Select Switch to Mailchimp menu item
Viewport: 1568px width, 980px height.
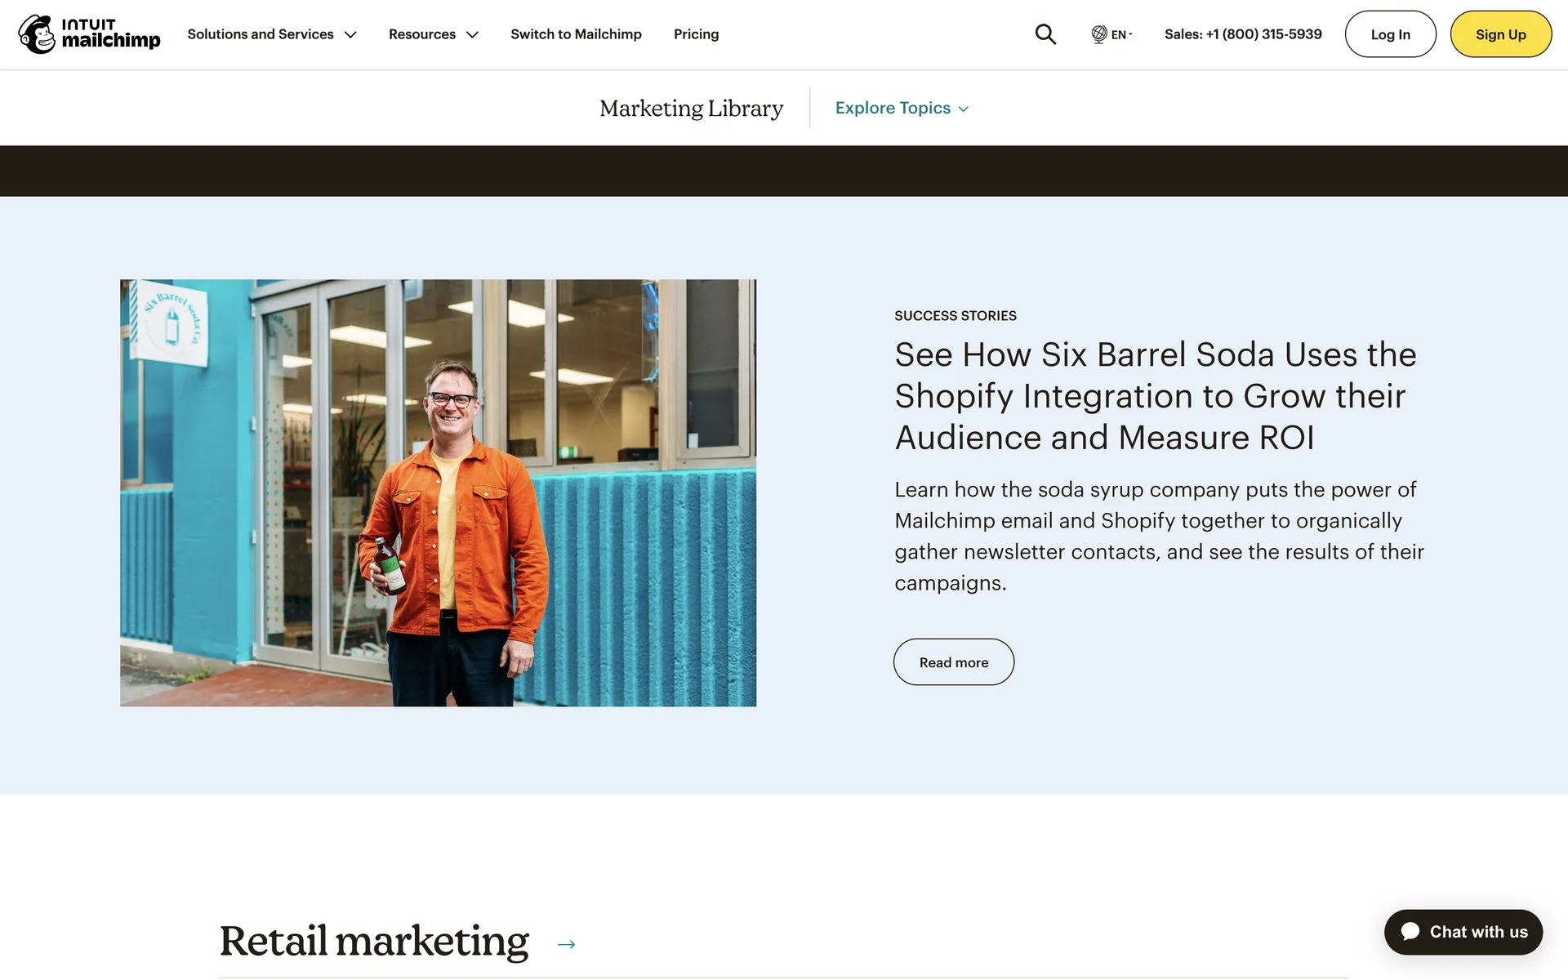576,34
